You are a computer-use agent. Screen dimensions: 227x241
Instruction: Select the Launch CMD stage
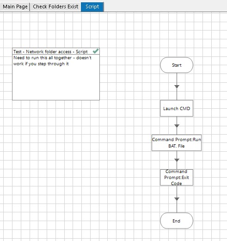tap(177, 108)
